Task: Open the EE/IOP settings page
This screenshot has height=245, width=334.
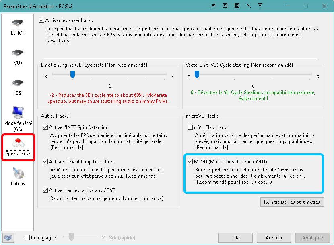Action: point(18,27)
